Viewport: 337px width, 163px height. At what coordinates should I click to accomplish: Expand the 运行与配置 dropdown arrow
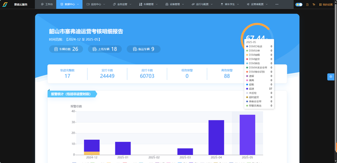212,4
